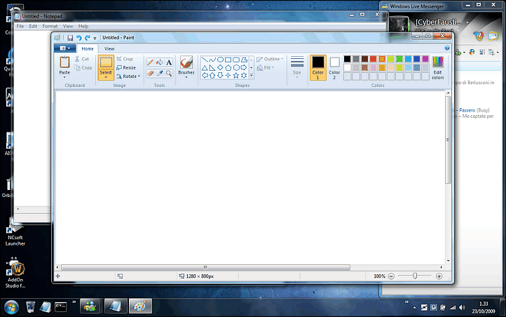
Task: Click the volume speaker tray icon
Action: click(462, 308)
